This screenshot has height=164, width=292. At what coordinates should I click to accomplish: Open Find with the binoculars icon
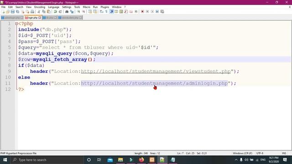(67, 12)
